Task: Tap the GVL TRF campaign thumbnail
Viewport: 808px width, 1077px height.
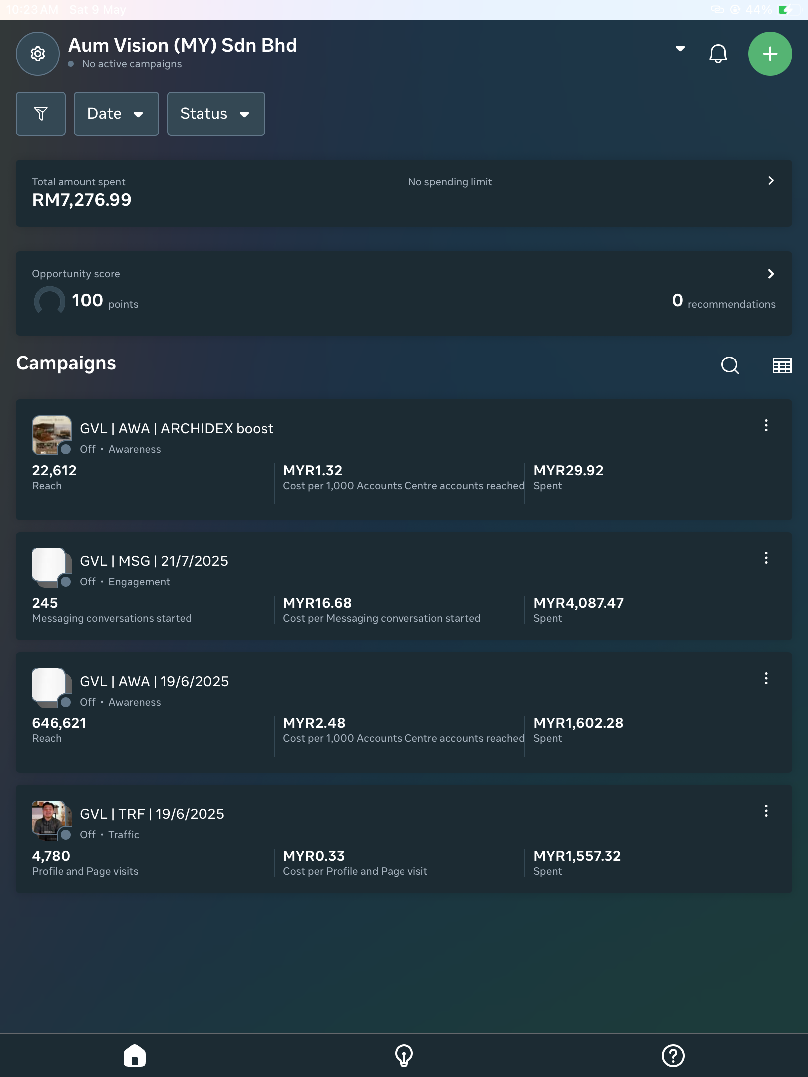Action: point(51,820)
